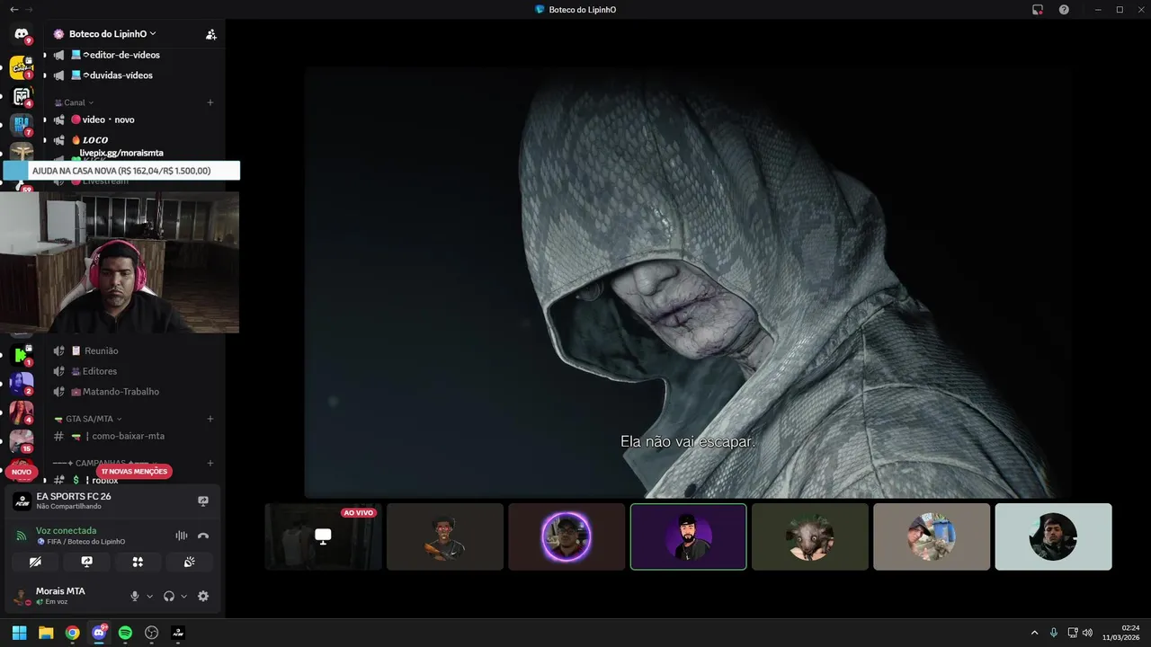Disconnect from the voice call

(203, 536)
